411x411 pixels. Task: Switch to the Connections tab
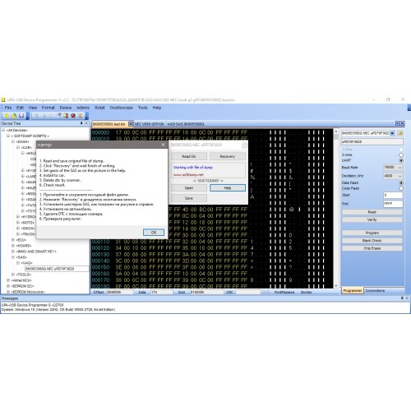coord(375,290)
